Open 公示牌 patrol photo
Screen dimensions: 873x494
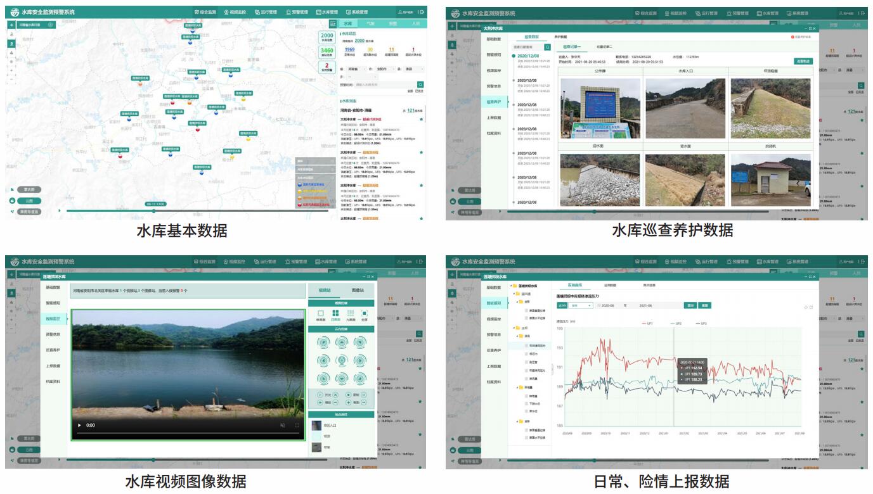[x=600, y=107]
